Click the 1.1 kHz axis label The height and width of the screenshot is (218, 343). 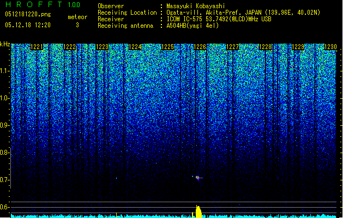(x=5, y=71)
